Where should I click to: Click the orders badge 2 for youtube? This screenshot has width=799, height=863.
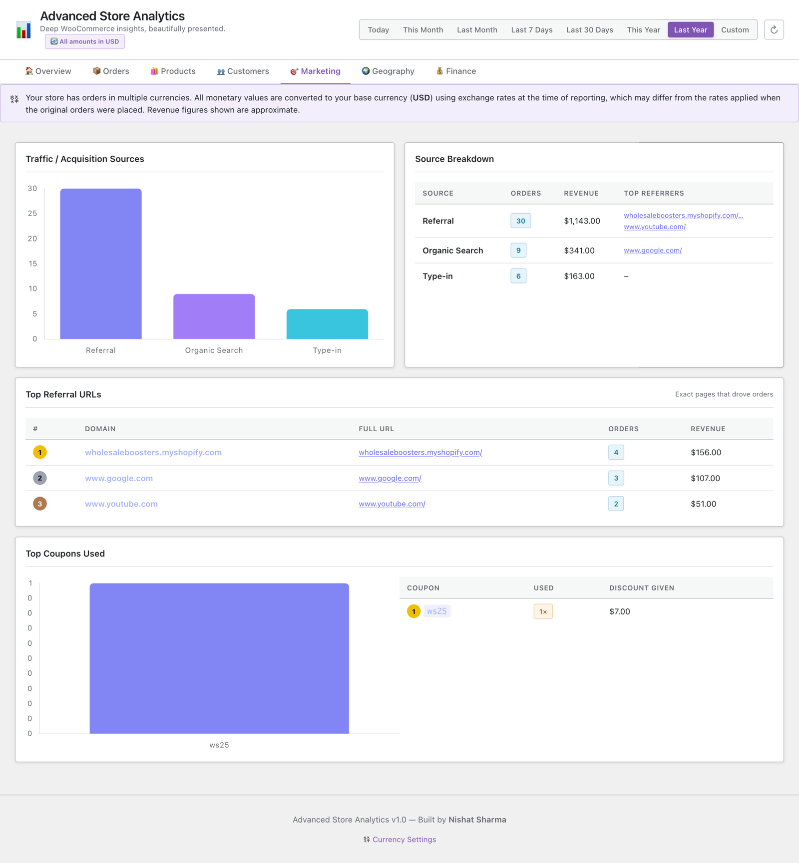click(x=616, y=504)
